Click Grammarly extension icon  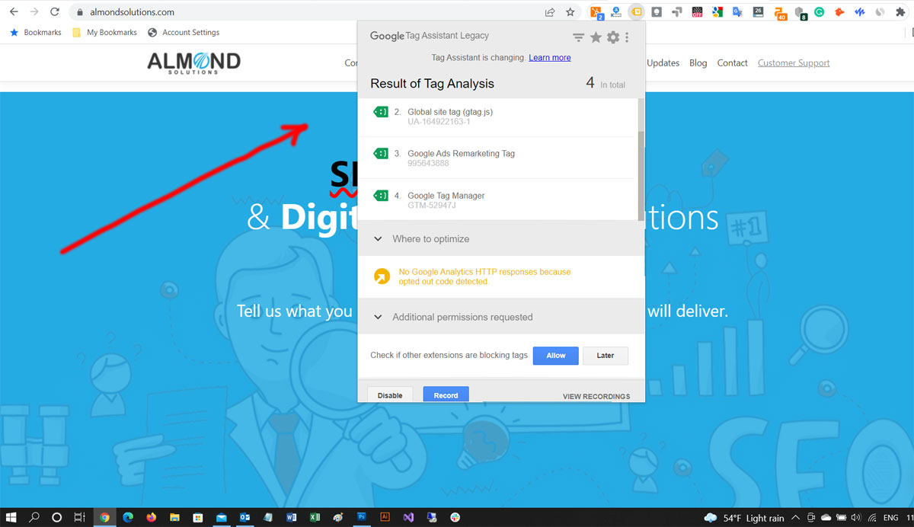click(x=820, y=12)
